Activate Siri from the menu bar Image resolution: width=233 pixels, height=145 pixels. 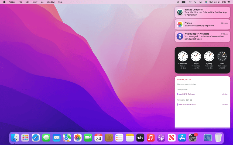pos(206,2)
